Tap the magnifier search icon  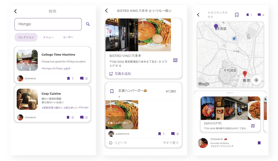click(x=88, y=24)
